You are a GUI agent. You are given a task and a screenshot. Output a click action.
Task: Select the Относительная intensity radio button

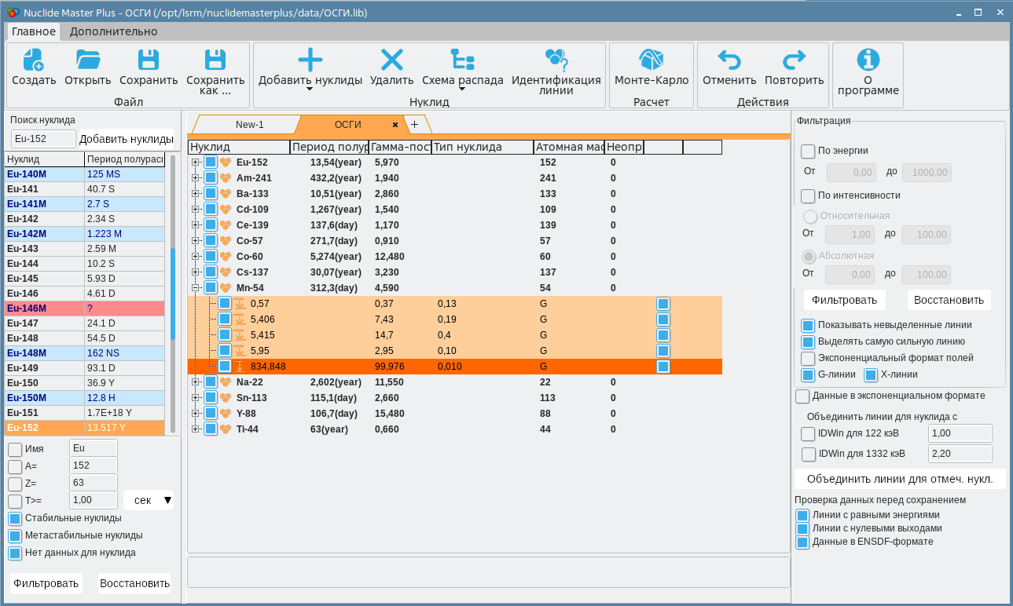pos(809,217)
